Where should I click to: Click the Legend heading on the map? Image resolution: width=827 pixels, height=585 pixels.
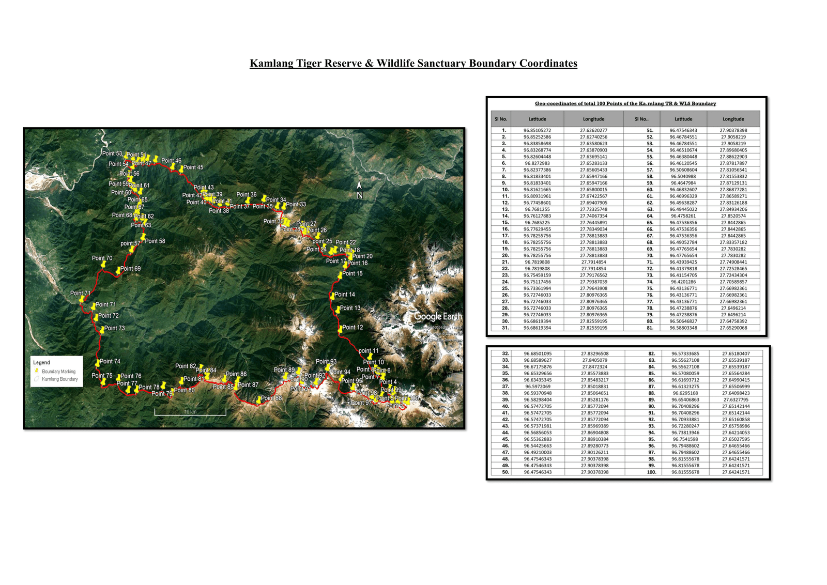42,362
